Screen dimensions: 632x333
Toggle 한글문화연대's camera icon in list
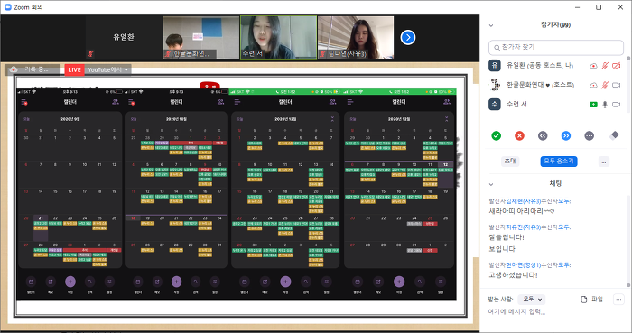point(617,85)
